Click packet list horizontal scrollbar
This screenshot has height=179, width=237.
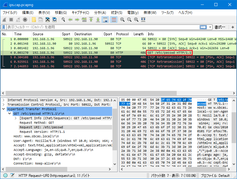click(91, 93)
